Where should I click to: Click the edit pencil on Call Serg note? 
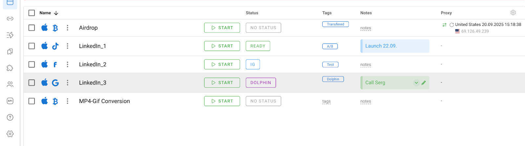424,83
